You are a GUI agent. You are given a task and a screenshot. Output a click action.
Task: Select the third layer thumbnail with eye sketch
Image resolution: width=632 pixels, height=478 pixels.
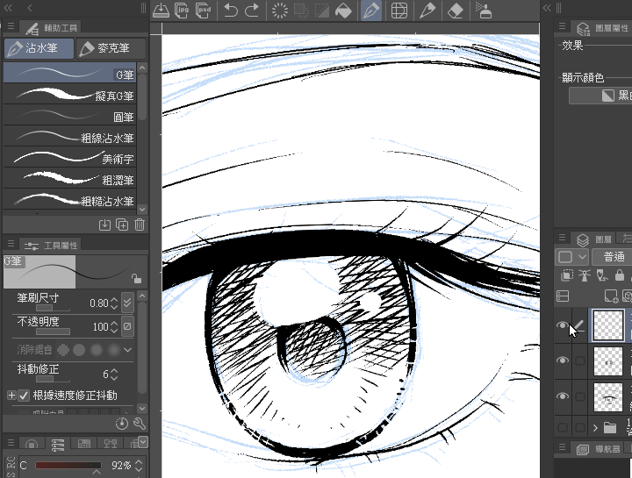tap(608, 396)
